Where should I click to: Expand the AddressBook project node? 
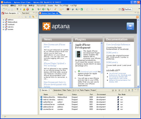[x=3, y=22]
